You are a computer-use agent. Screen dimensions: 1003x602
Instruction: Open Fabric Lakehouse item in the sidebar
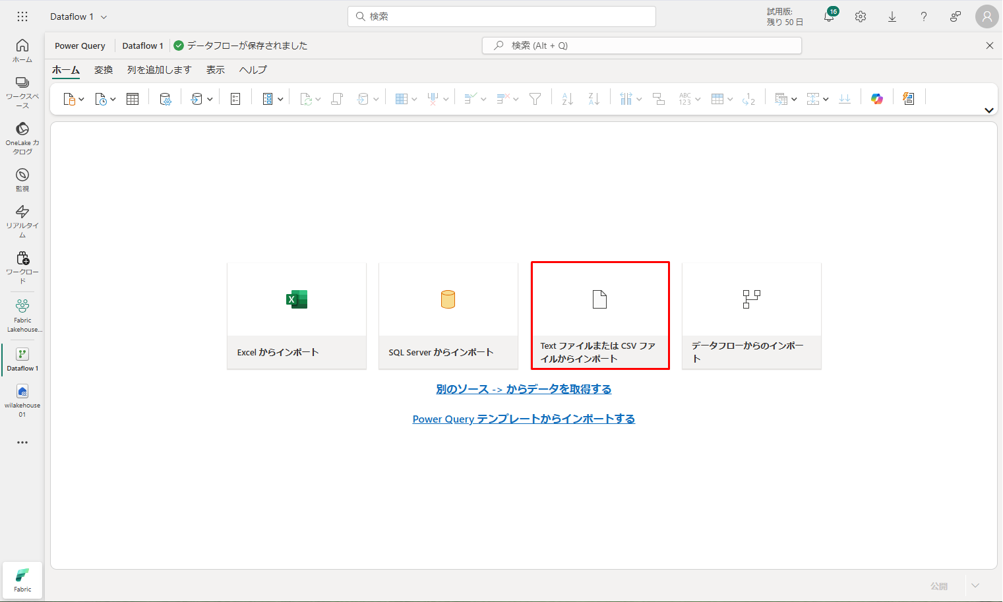tap(22, 315)
